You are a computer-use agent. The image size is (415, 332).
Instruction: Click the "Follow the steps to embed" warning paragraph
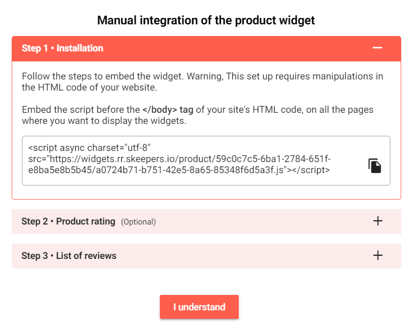202,82
